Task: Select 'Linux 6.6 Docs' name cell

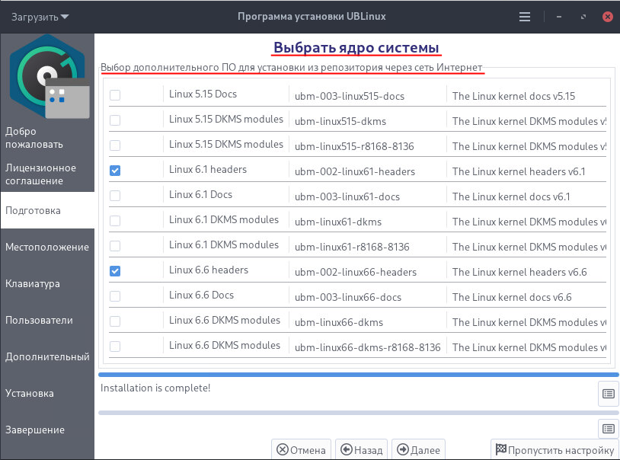Action: [x=202, y=295]
